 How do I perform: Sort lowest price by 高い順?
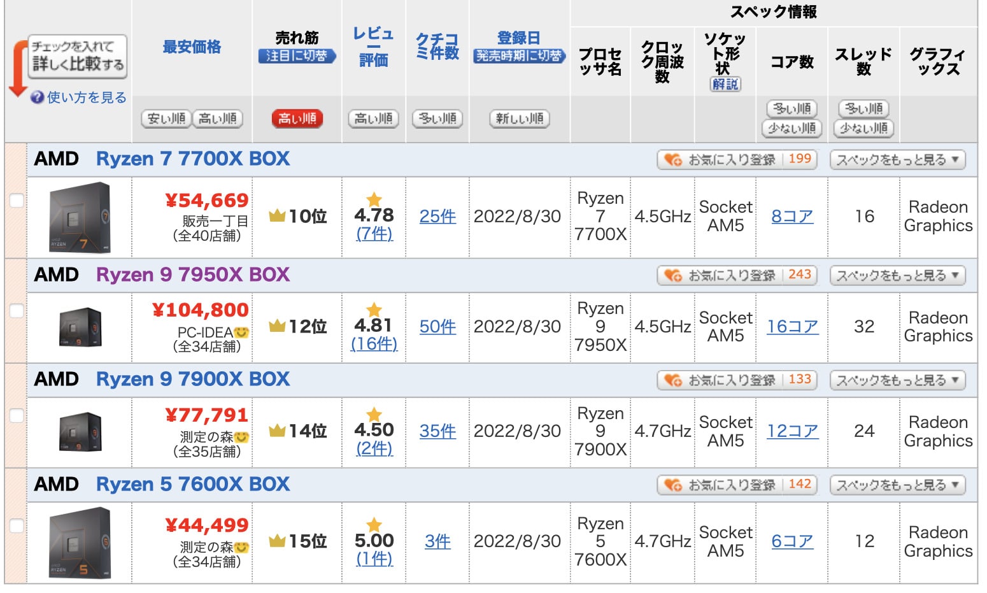pos(218,118)
